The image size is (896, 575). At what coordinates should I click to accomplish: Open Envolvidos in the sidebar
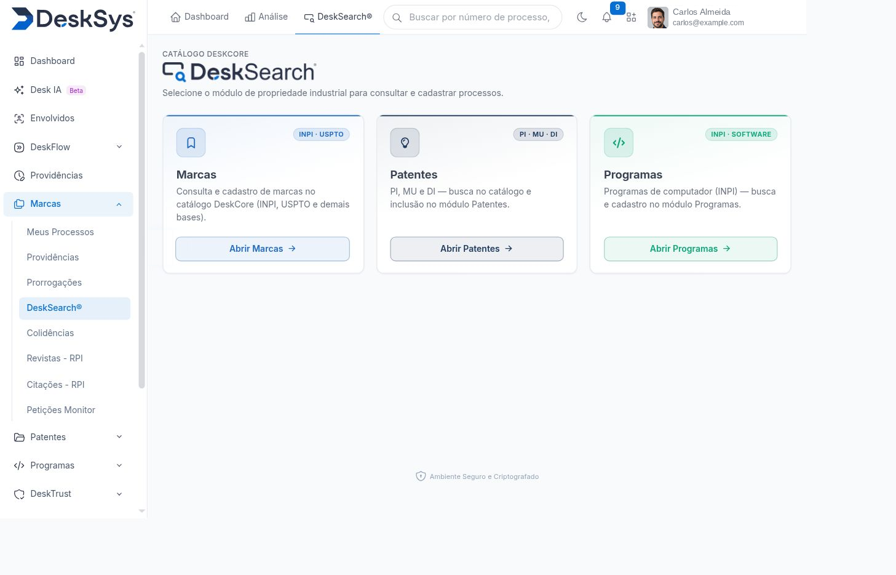tap(68, 118)
